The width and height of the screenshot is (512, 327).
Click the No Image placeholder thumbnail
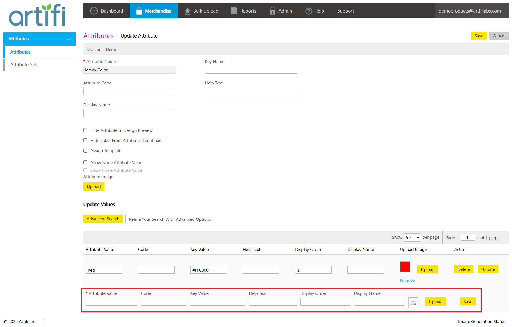413,303
